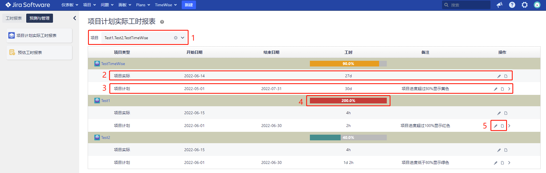Open the 仪表板 dropdown menu

tap(70, 5)
